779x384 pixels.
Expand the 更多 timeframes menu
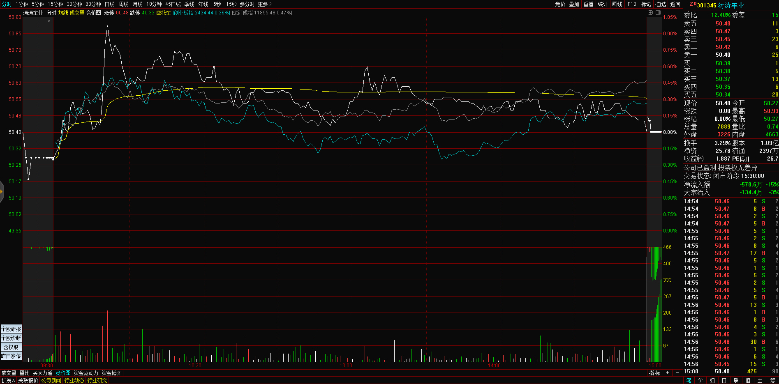(x=265, y=4)
